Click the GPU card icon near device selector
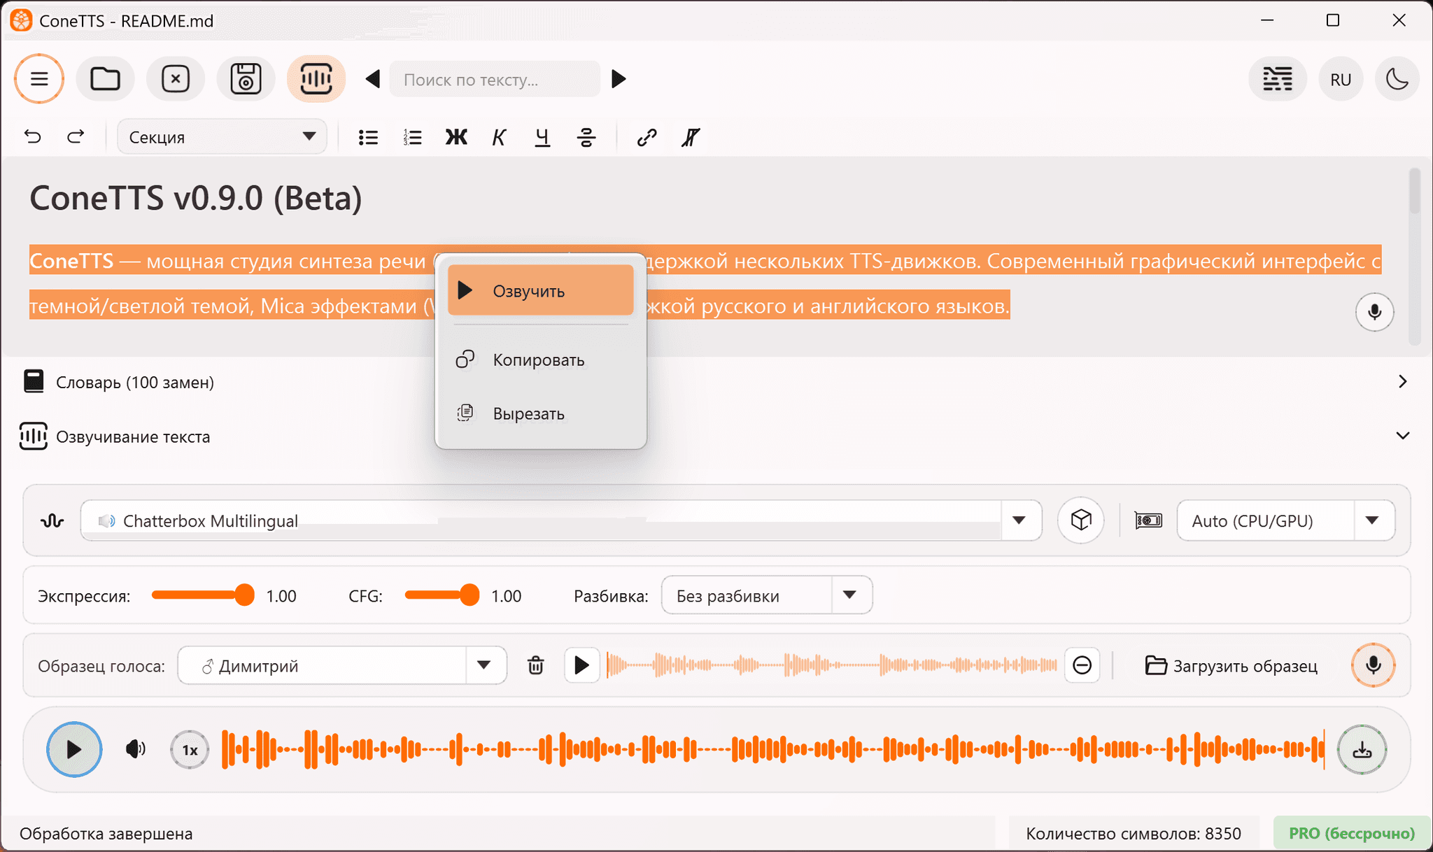 (1148, 520)
